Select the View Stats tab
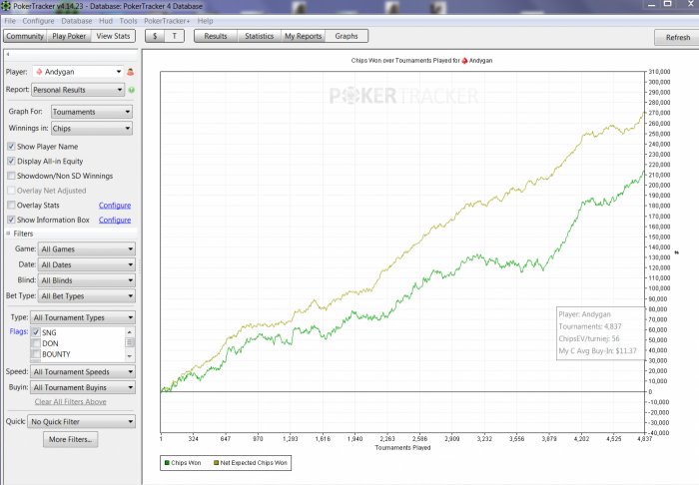Screen dimensions: 699x485 [113, 36]
